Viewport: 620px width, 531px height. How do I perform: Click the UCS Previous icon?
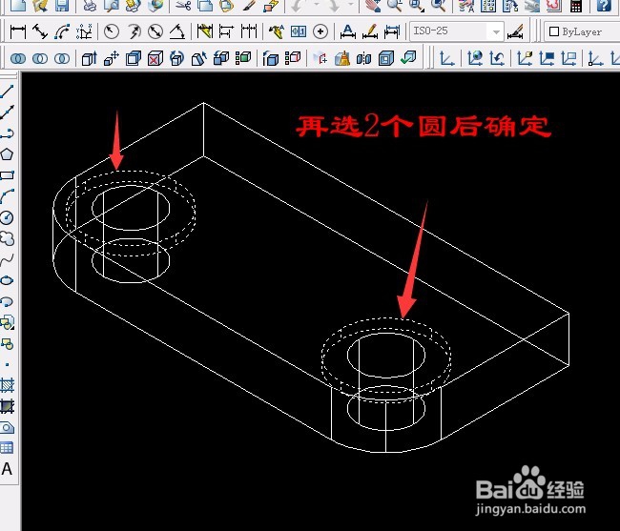tap(497, 59)
